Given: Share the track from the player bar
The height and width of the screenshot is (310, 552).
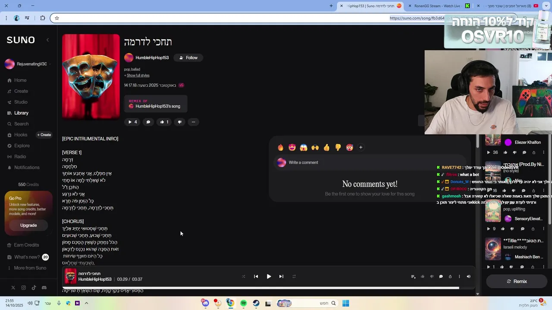Looking at the screenshot, I should 450,276.
